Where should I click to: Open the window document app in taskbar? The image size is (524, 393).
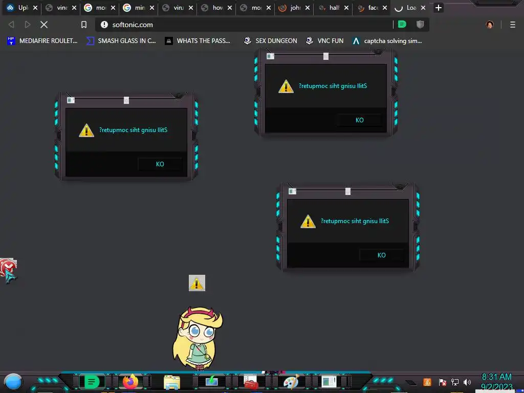click(329, 381)
